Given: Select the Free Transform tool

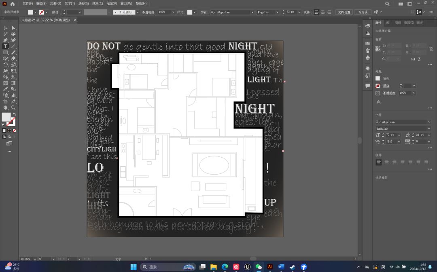Looking at the screenshot, I should pyautogui.click(x=13, y=71).
